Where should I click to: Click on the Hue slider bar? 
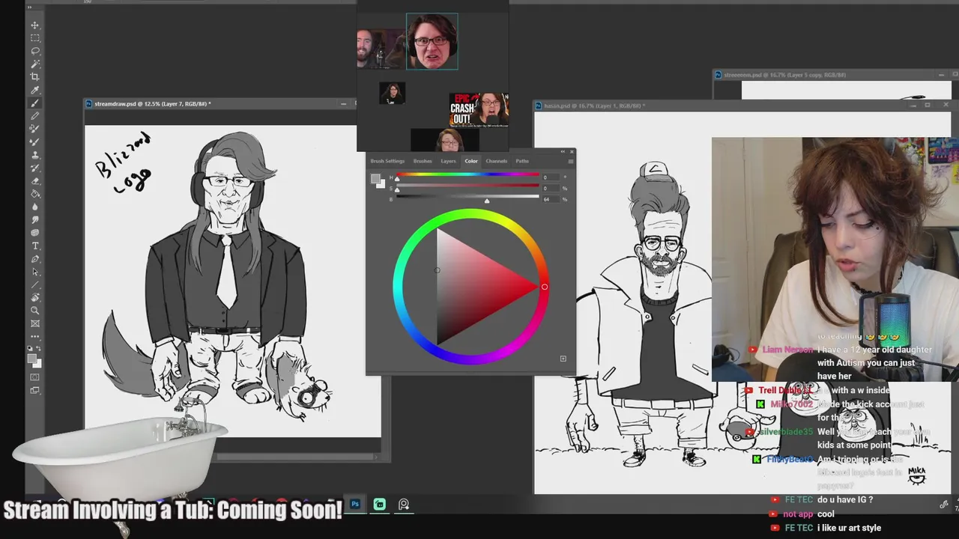(x=468, y=174)
